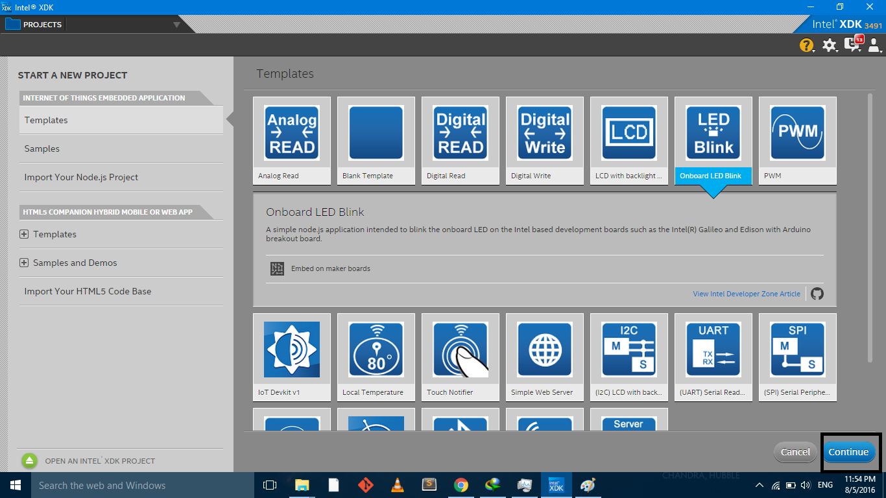Open Windows Start menu

(x=16, y=485)
